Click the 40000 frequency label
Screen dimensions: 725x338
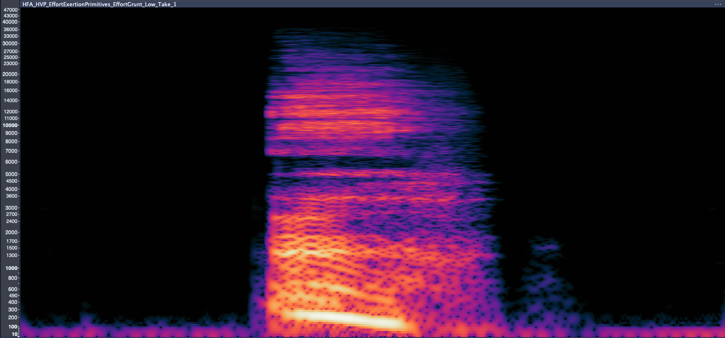tap(10, 22)
